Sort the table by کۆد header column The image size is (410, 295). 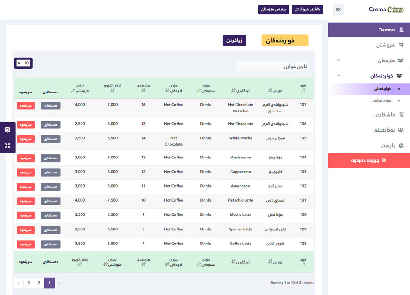pos(303,88)
